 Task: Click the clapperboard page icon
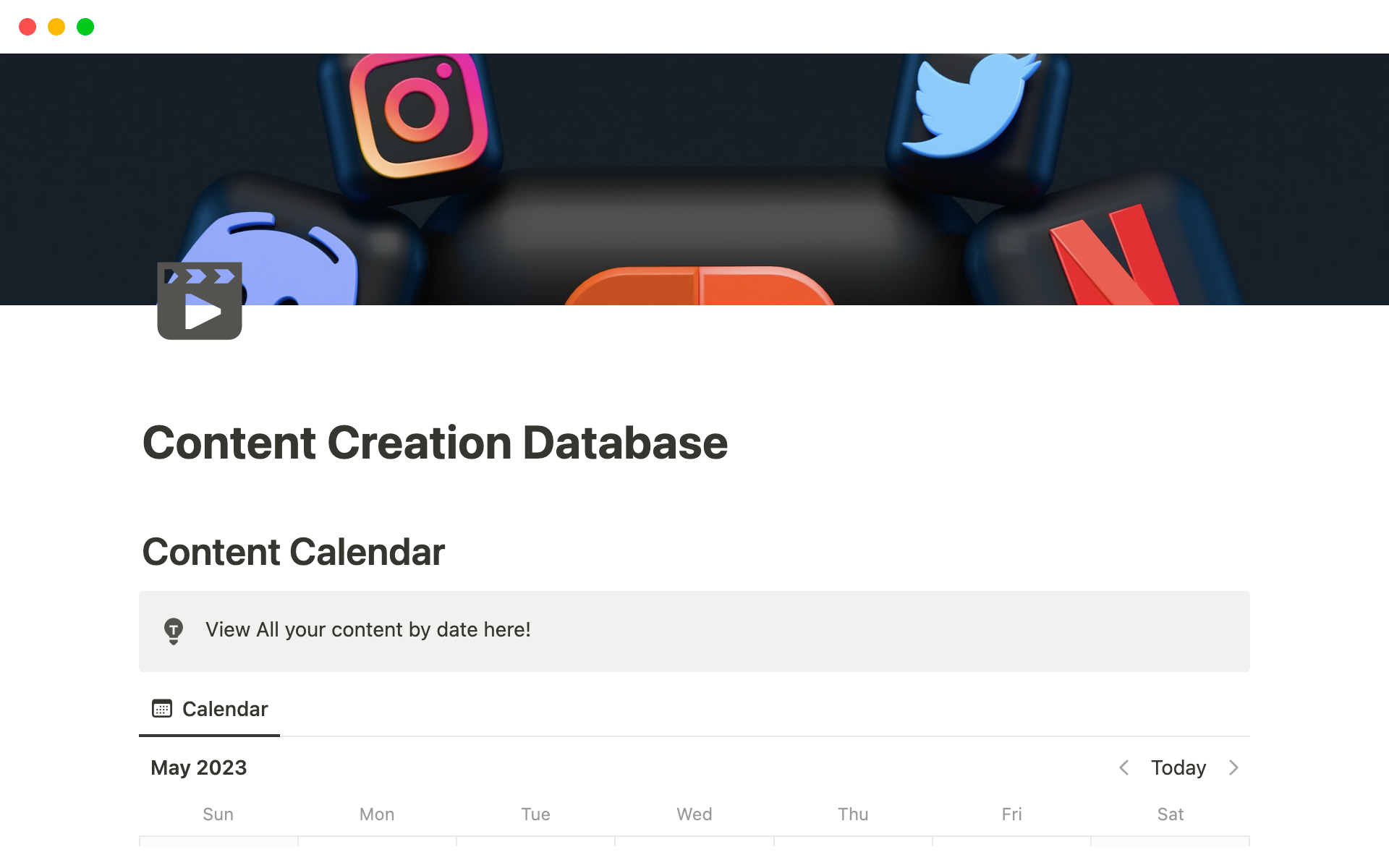coord(200,301)
